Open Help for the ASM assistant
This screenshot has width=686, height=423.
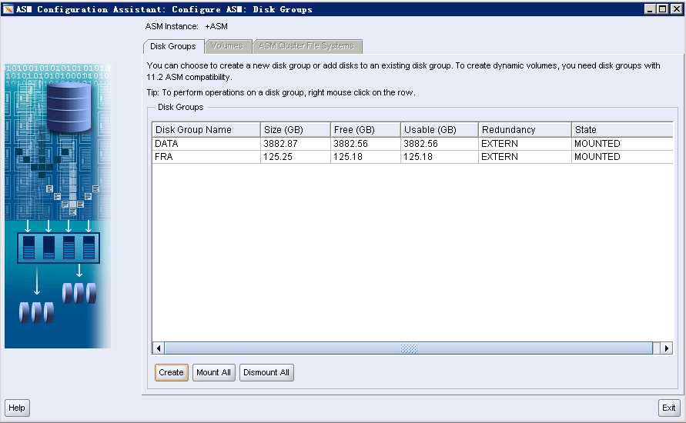(17, 408)
